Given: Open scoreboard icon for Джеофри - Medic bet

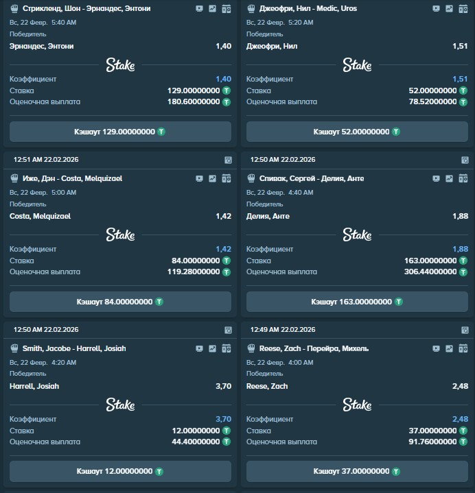Looking at the screenshot, I should coord(463,9).
